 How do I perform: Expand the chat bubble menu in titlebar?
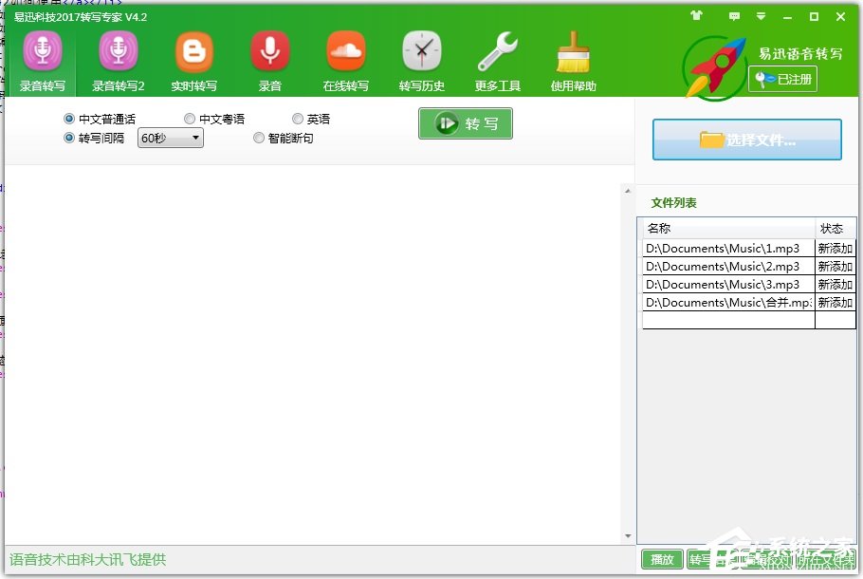pos(734,17)
